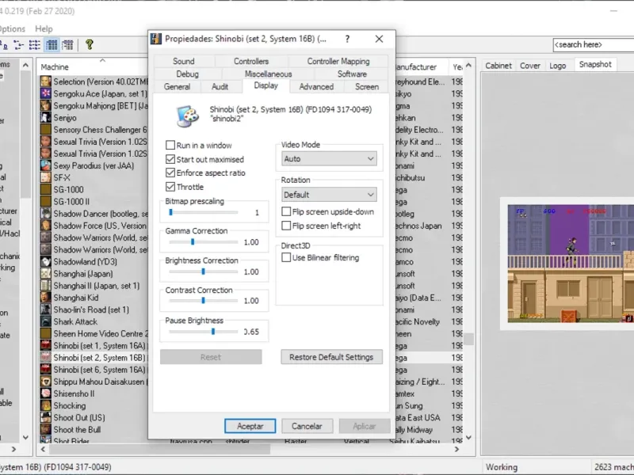Select the grouped view toolbar icon

click(67, 44)
